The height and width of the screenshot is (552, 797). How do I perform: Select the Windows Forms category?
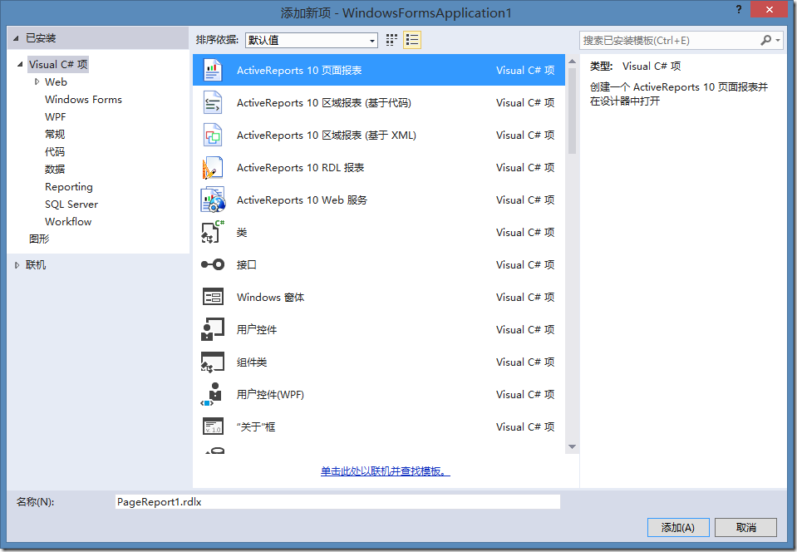[x=83, y=100]
